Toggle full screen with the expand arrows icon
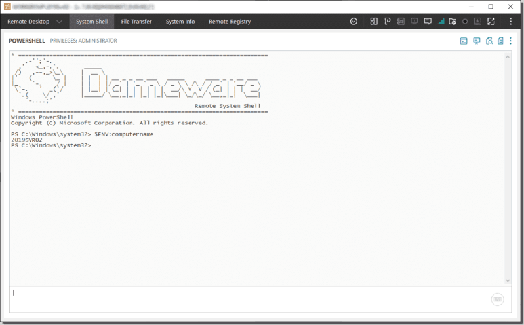 tap(491, 22)
